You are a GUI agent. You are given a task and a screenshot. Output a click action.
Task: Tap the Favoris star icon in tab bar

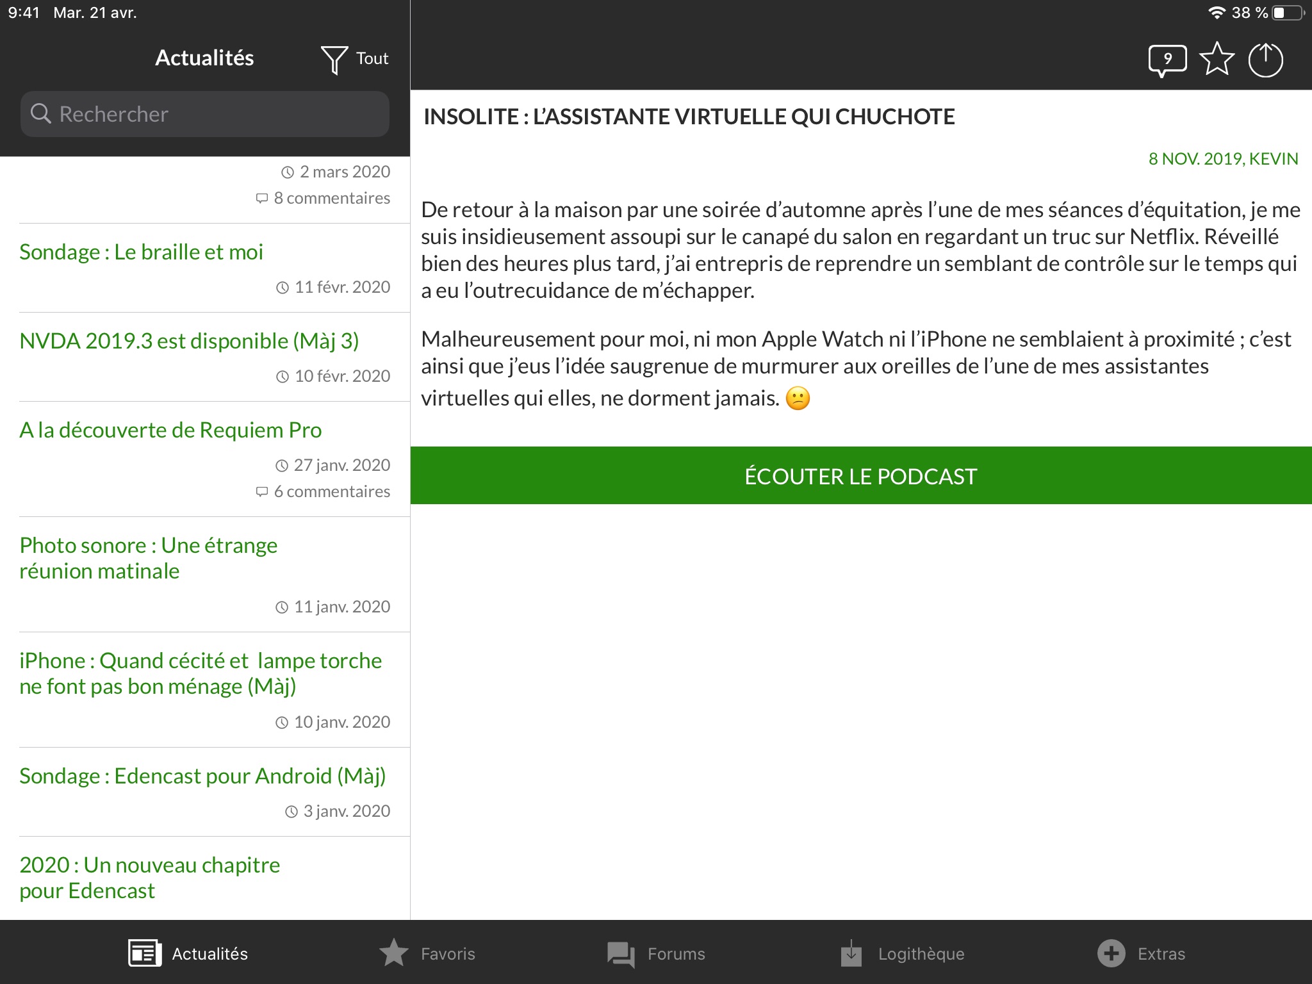tap(394, 953)
